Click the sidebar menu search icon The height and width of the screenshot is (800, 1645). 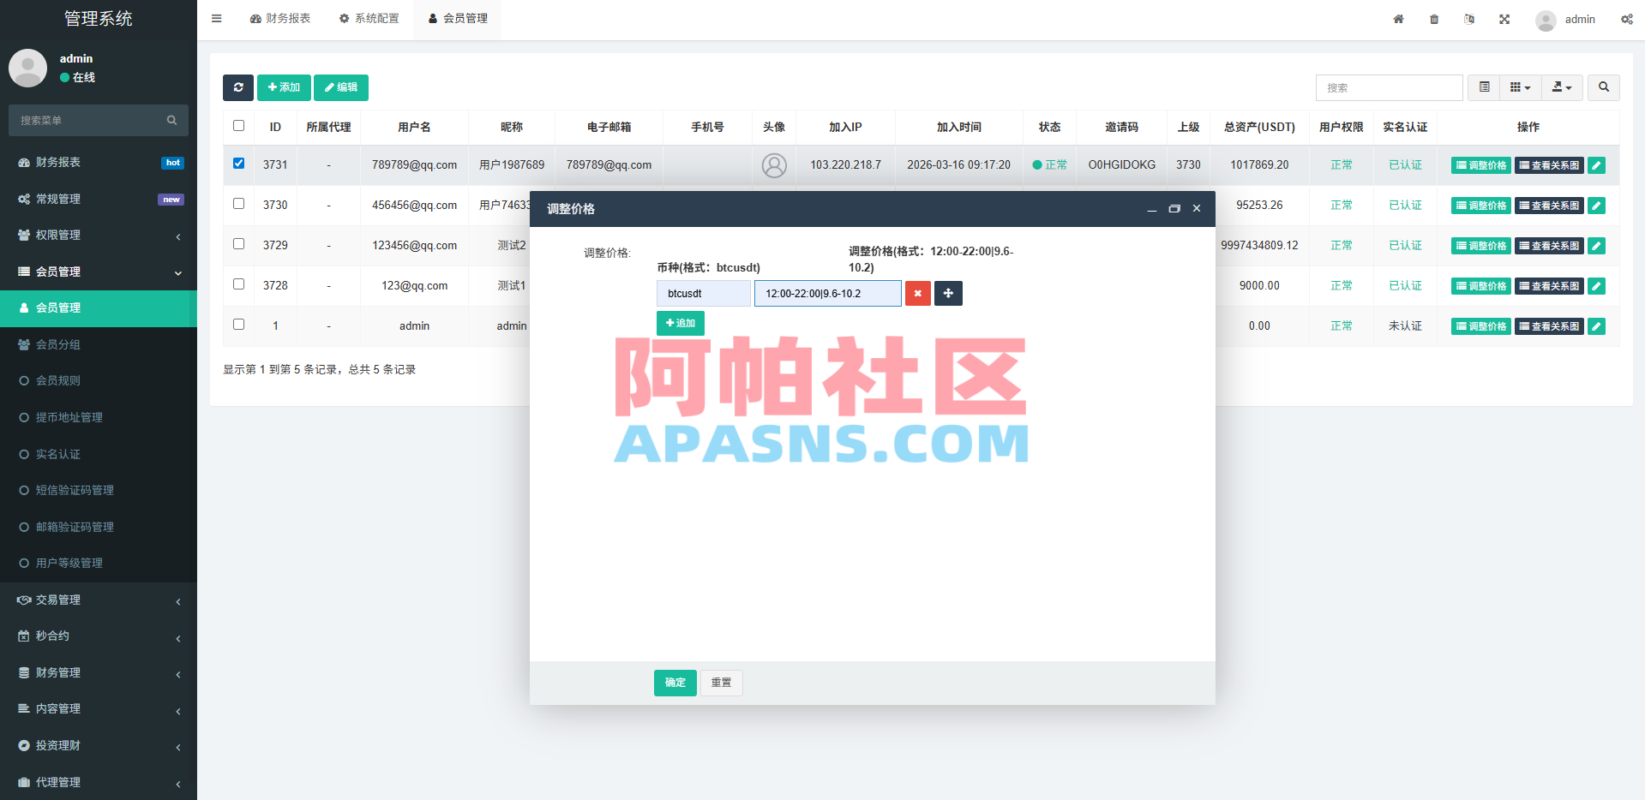171,121
